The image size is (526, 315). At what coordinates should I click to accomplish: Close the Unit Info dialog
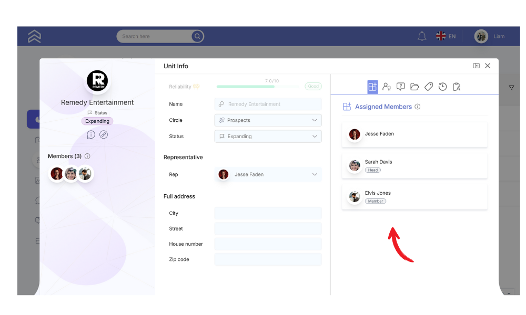click(x=488, y=66)
